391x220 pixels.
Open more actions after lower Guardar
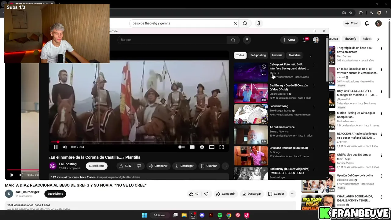click(293, 194)
